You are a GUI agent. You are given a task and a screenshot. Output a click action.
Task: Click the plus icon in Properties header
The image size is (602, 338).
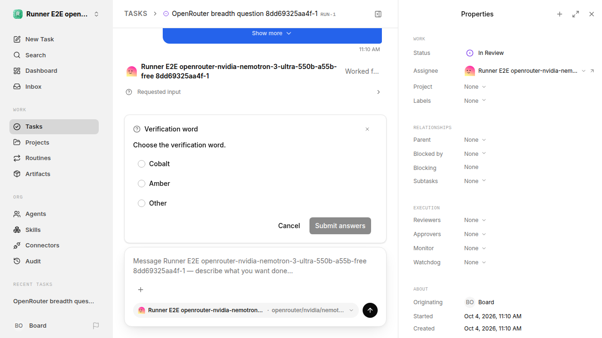click(x=560, y=14)
